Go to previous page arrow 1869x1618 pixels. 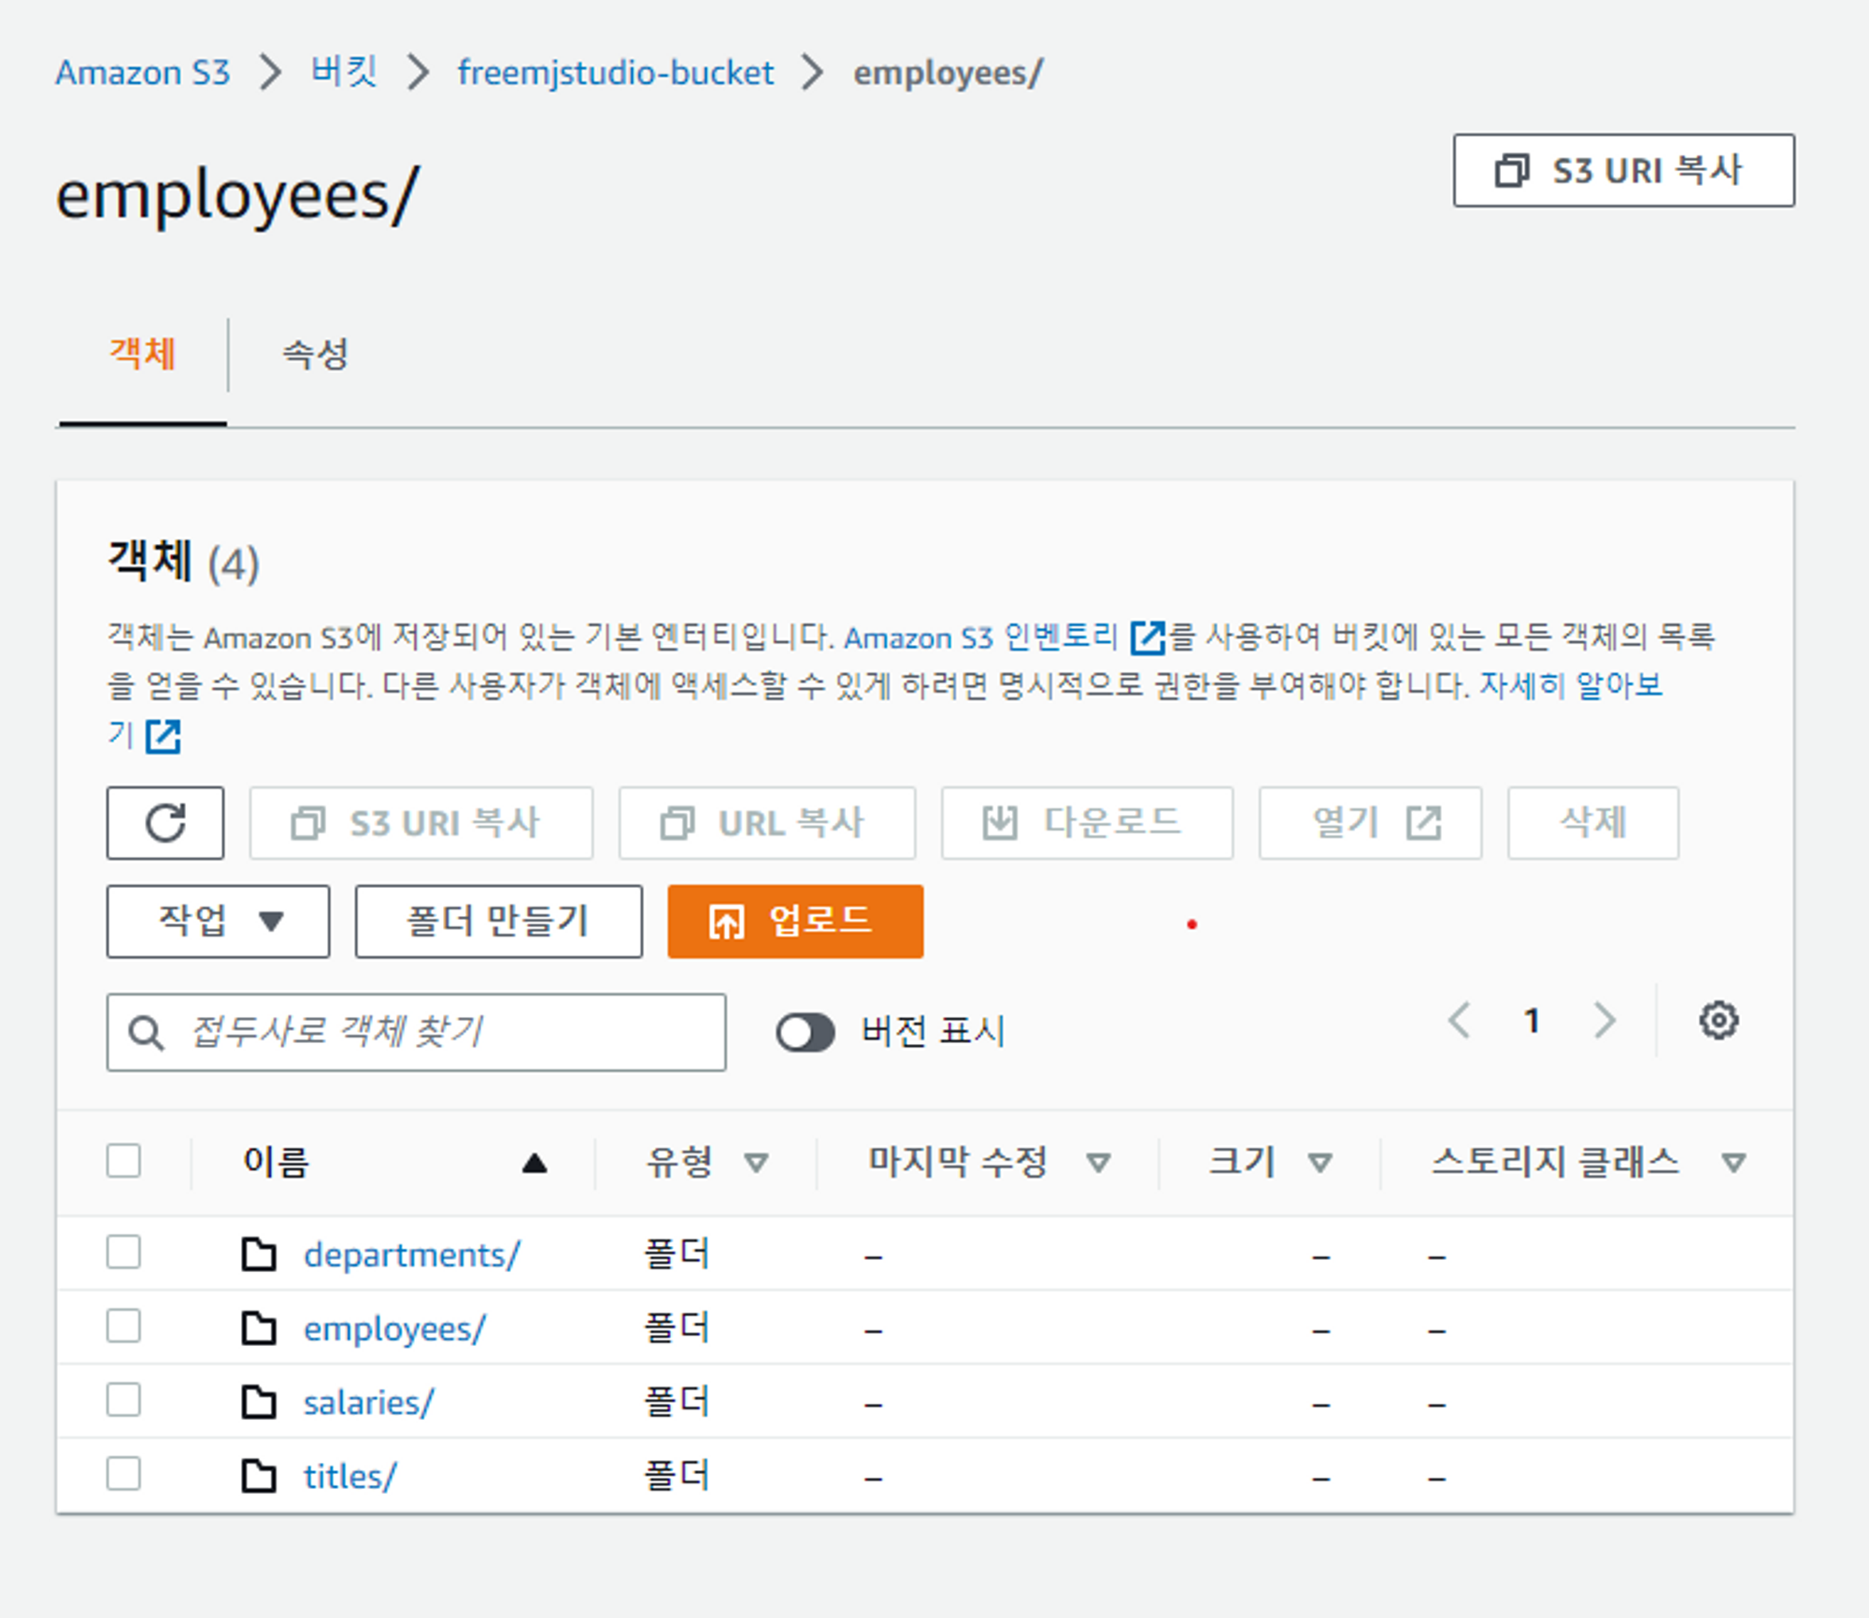coord(1459,1020)
